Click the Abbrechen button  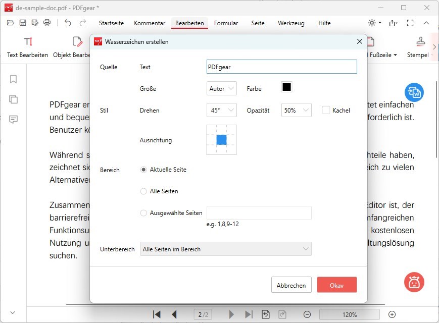click(x=291, y=285)
